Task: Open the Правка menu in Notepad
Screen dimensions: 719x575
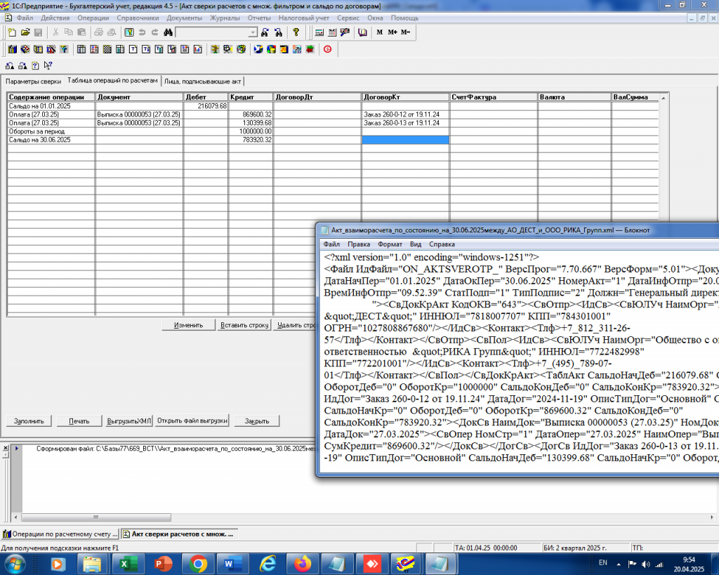Action: [x=359, y=244]
